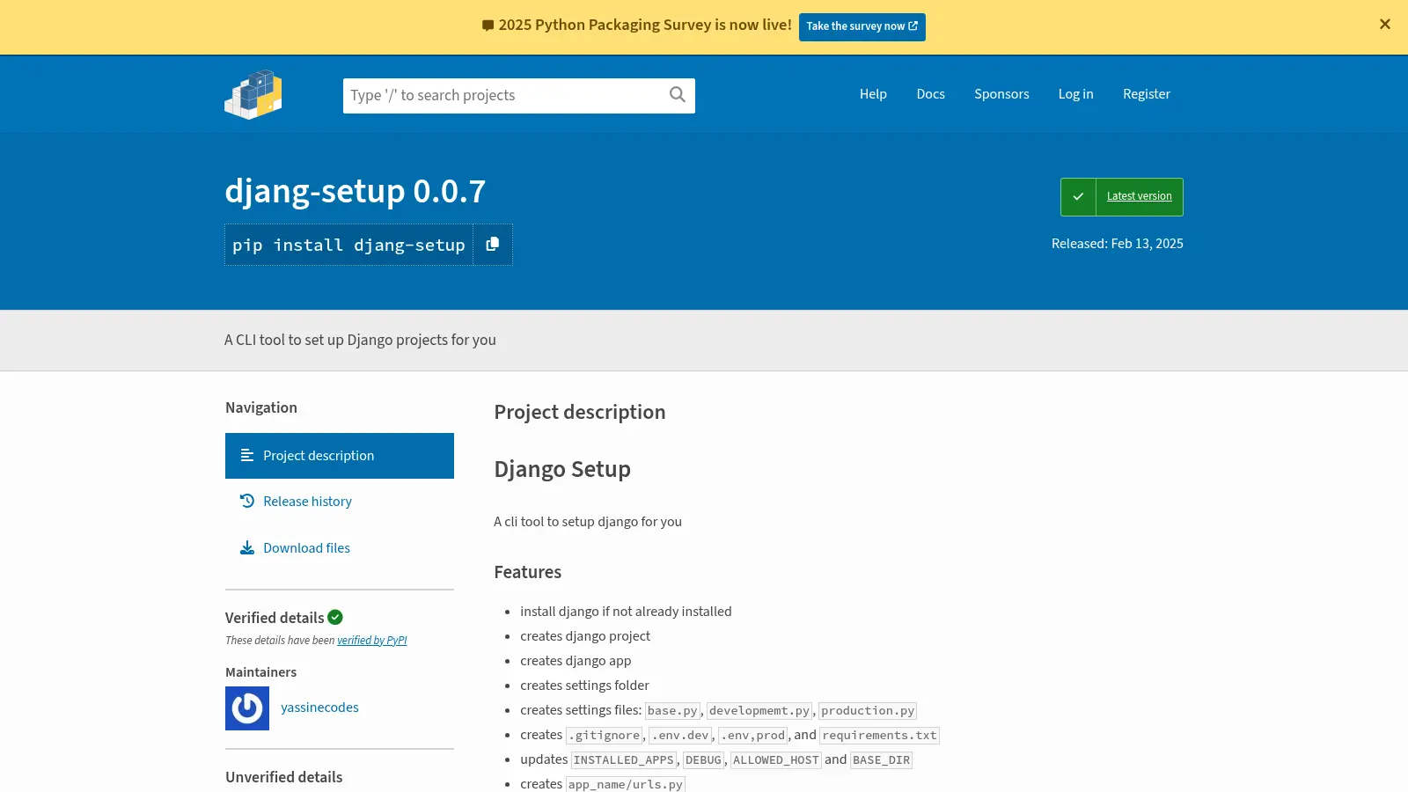Open the Sponsors page

click(1001, 94)
